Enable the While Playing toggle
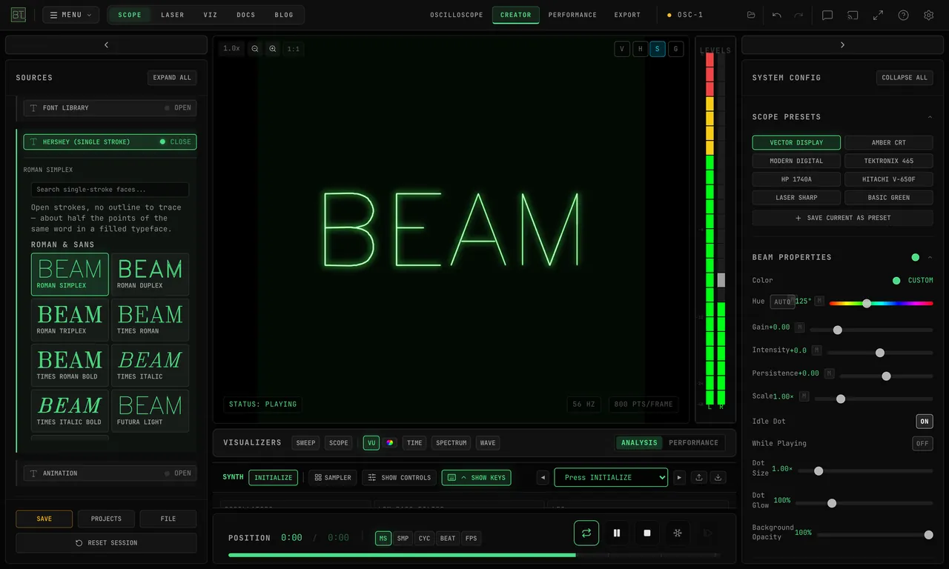The image size is (949, 569). pos(922,444)
